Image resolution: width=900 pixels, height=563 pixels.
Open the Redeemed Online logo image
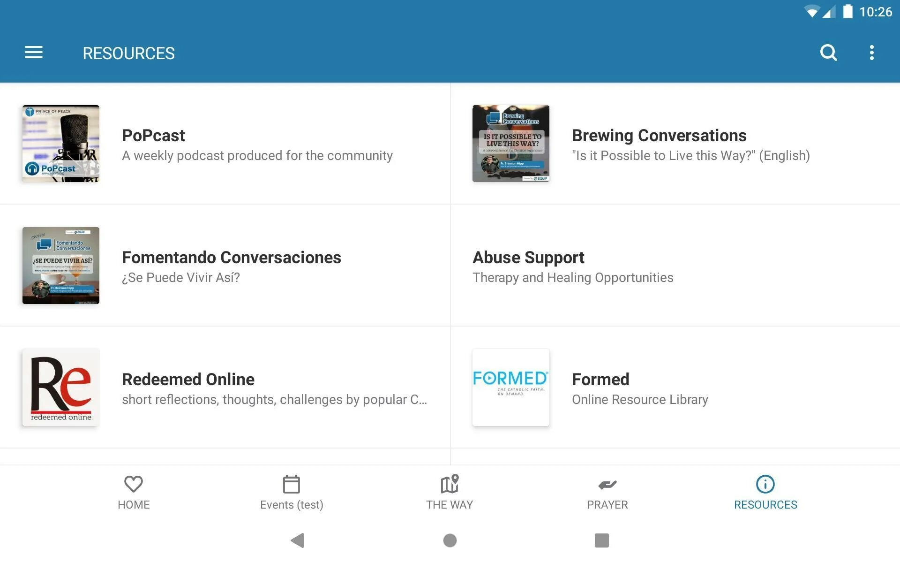(61, 388)
